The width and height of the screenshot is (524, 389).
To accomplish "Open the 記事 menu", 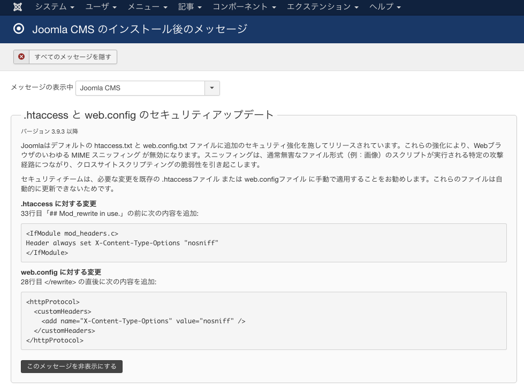I will (190, 7).
